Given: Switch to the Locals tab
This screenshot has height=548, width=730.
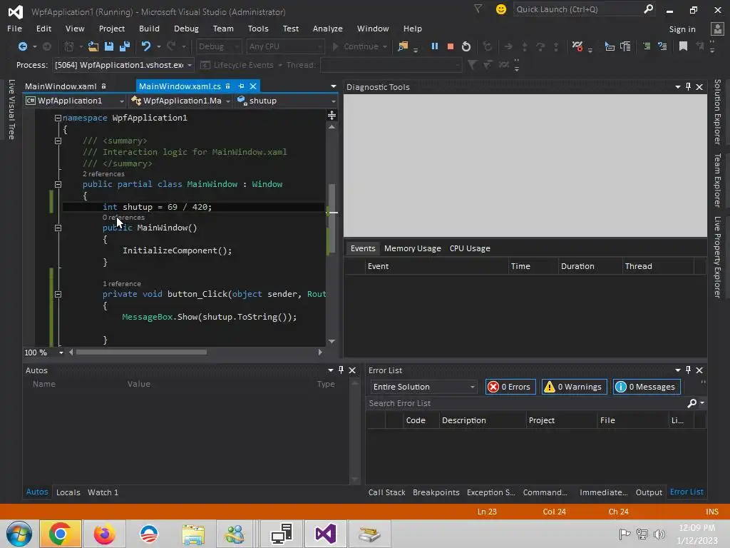Looking at the screenshot, I should pyautogui.click(x=68, y=492).
